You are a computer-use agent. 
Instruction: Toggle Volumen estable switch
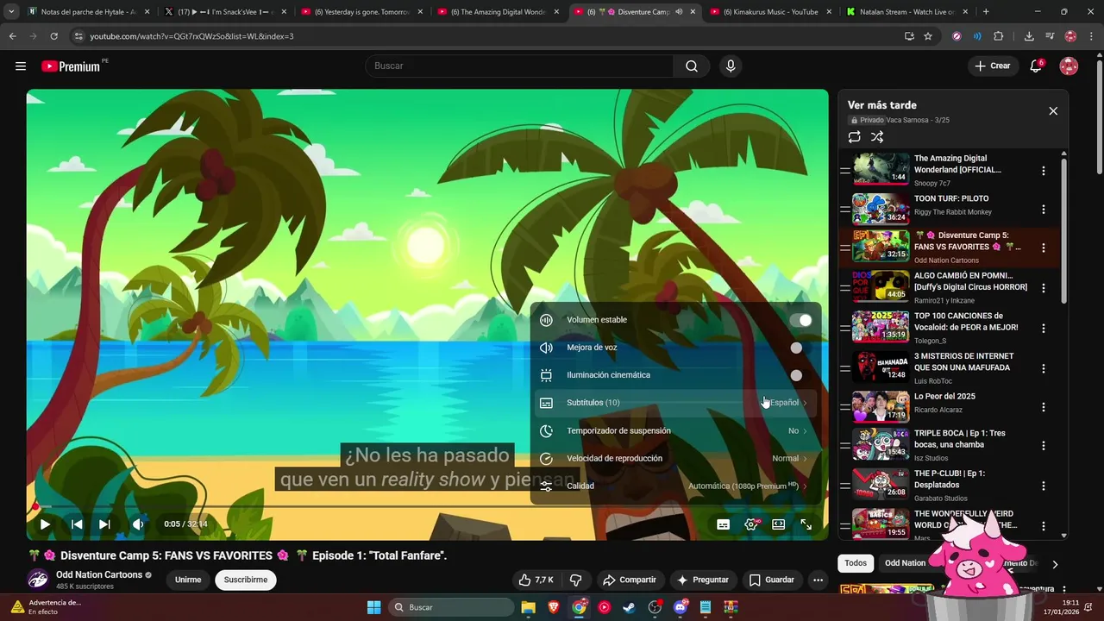coord(800,320)
